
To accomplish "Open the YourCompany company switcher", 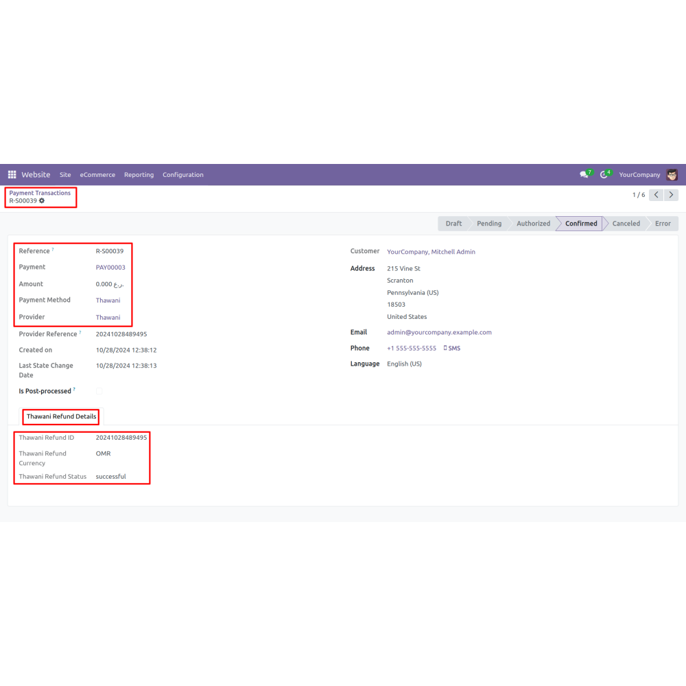I will pyautogui.click(x=639, y=174).
